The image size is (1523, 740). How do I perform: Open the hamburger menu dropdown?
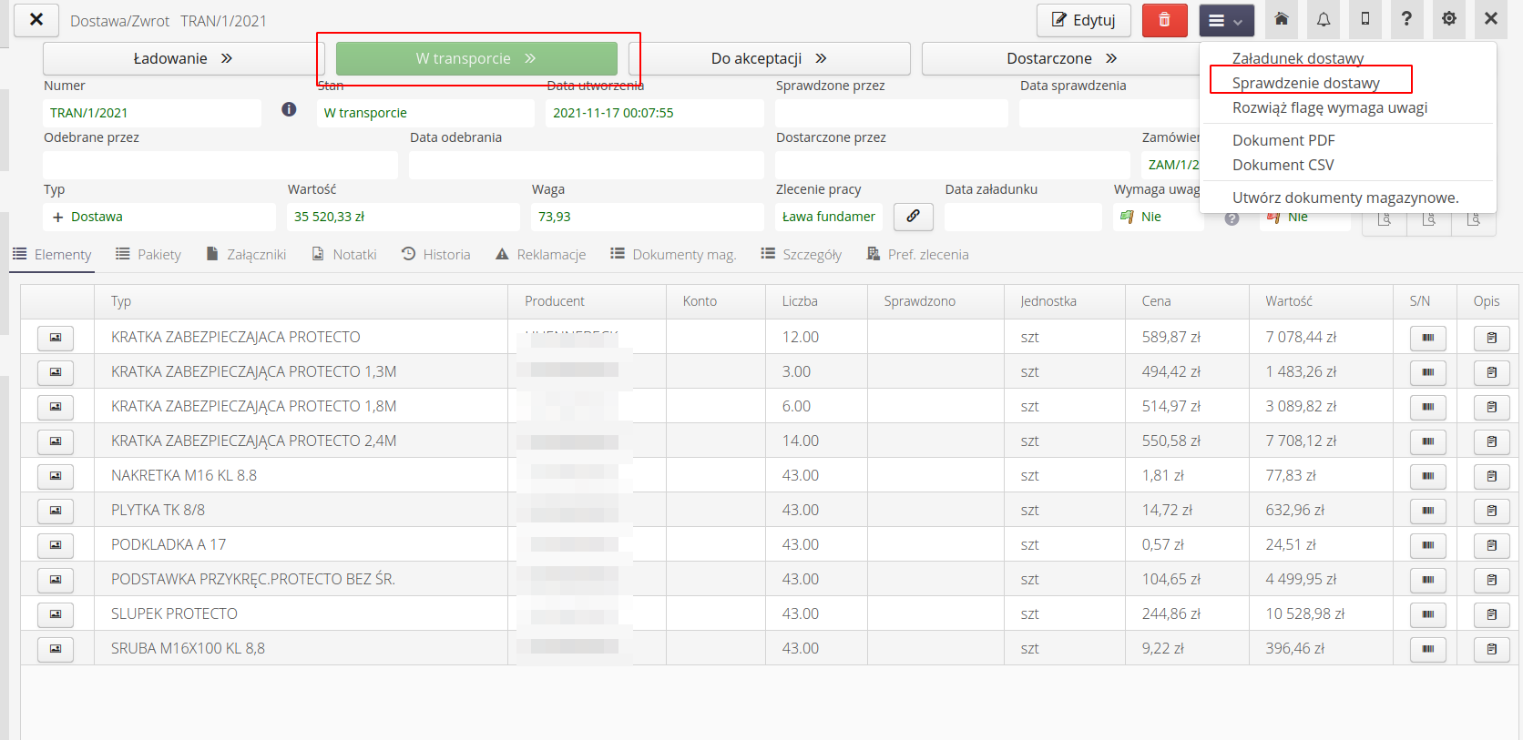click(1226, 20)
